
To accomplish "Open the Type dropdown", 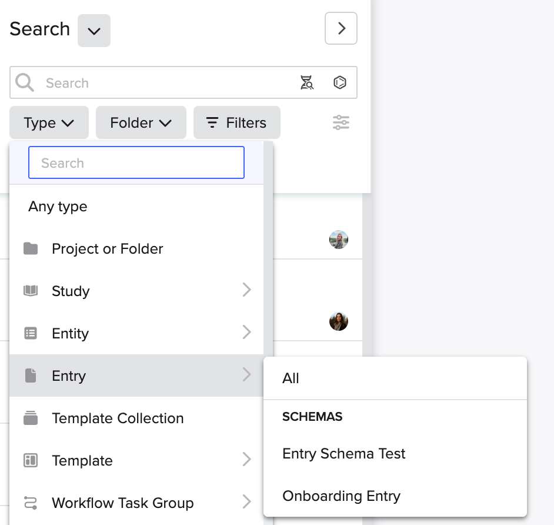I will [49, 123].
